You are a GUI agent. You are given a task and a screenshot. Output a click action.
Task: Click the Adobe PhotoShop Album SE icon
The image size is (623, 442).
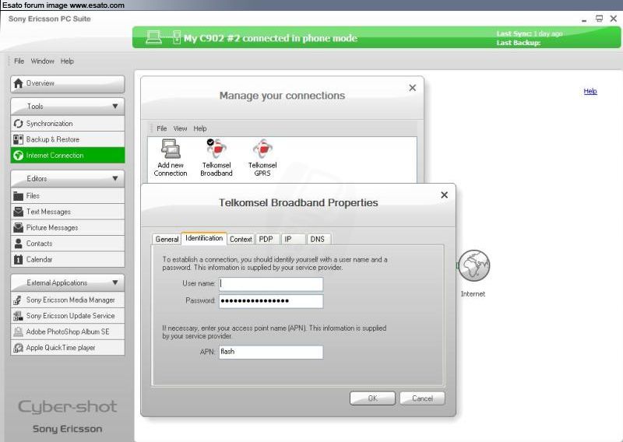coord(18,331)
